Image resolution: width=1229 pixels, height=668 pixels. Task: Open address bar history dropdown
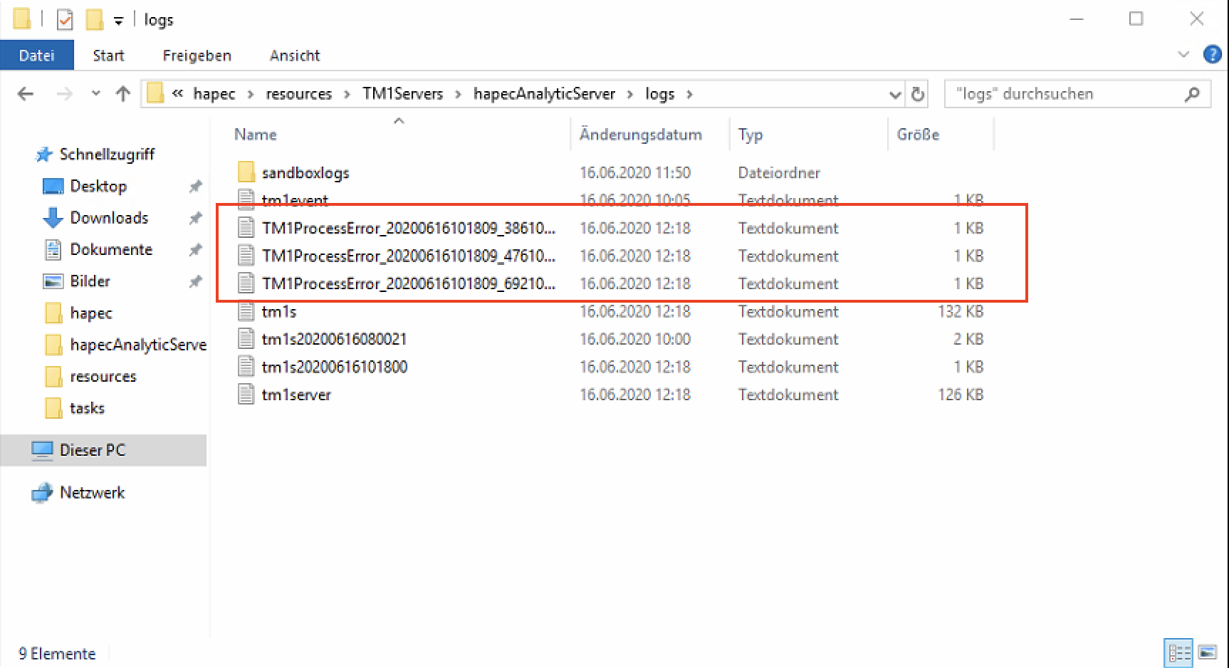[895, 94]
